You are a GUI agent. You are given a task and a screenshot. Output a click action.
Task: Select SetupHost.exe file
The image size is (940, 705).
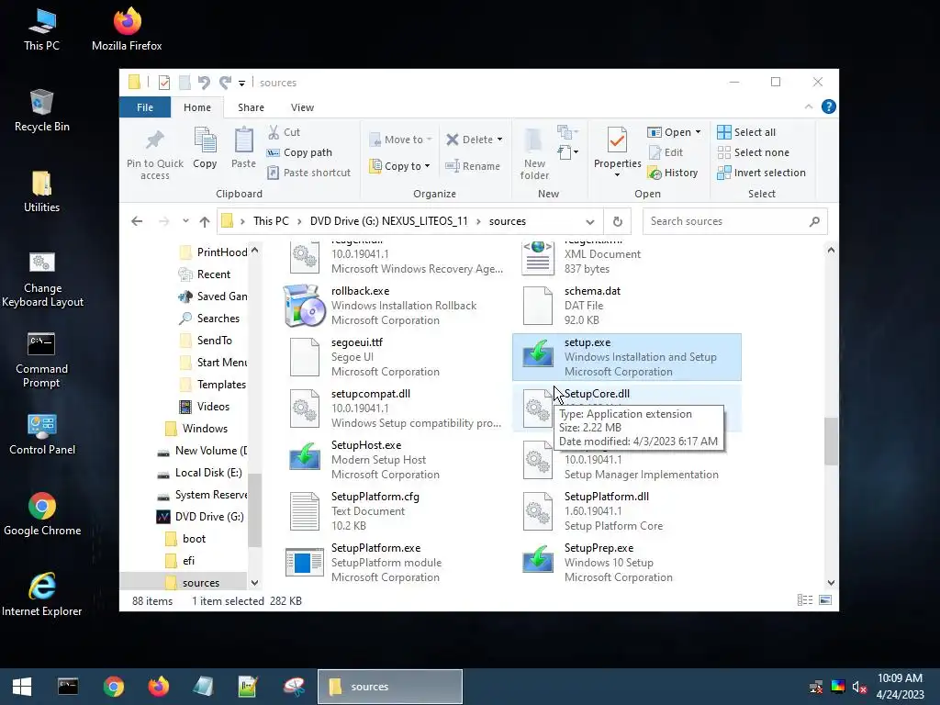393,460
